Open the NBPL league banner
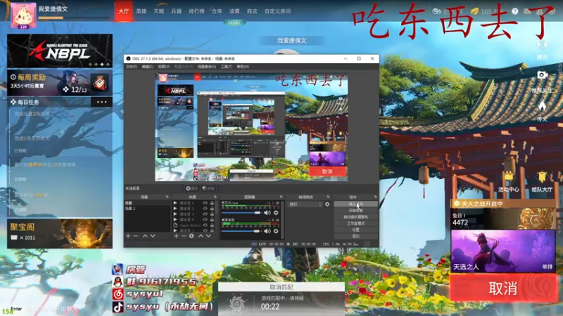The image size is (563, 316). [60, 51]
